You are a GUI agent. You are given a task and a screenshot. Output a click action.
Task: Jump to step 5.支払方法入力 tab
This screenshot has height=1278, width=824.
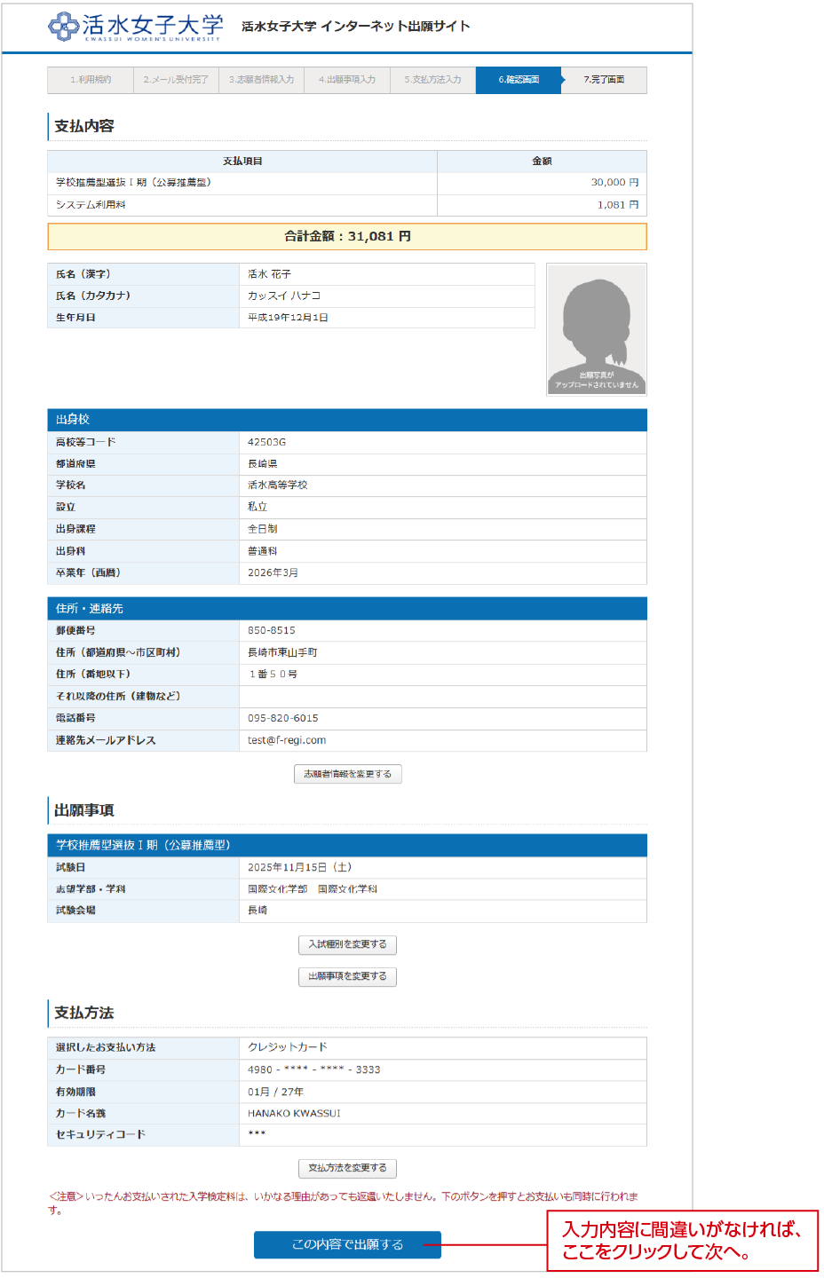pyautogui.click(x=432, y=80)
